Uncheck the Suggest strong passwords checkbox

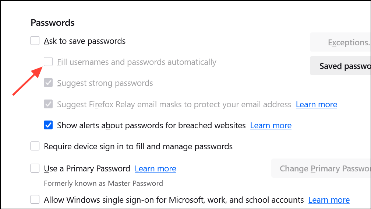(x=48, y=83)
